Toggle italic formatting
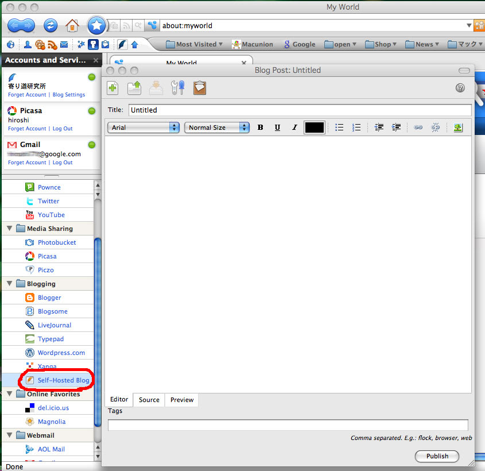 pyautogui.click(x=294, y=128)
